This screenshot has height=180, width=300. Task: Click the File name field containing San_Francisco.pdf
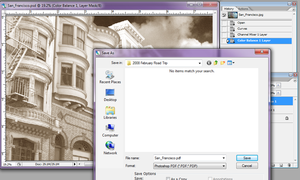187,158
